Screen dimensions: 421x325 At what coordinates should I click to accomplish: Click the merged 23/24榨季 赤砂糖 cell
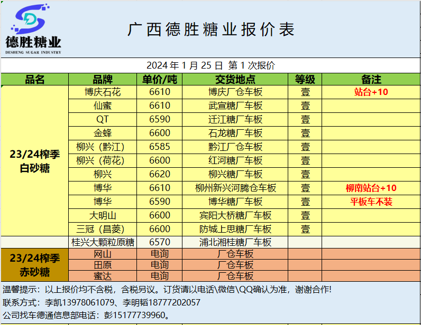[x=34, y=265]
